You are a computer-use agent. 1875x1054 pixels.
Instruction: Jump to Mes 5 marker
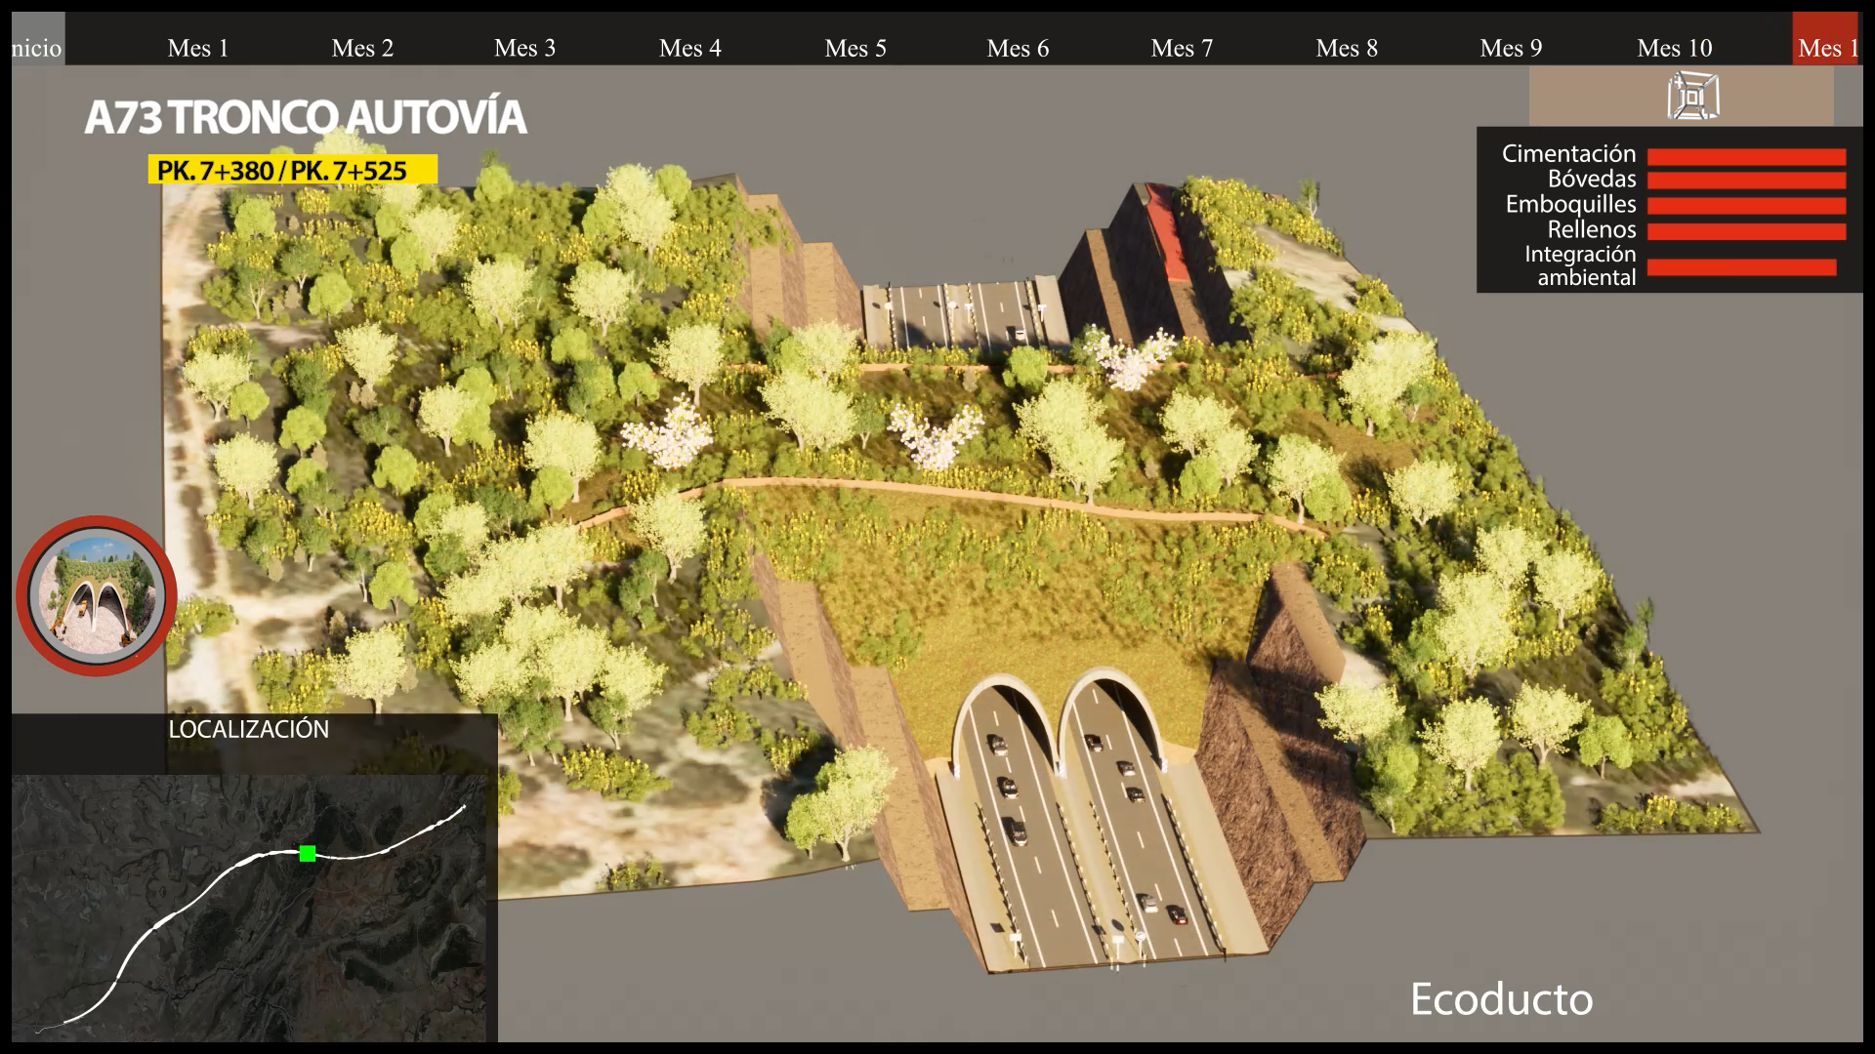855,48
